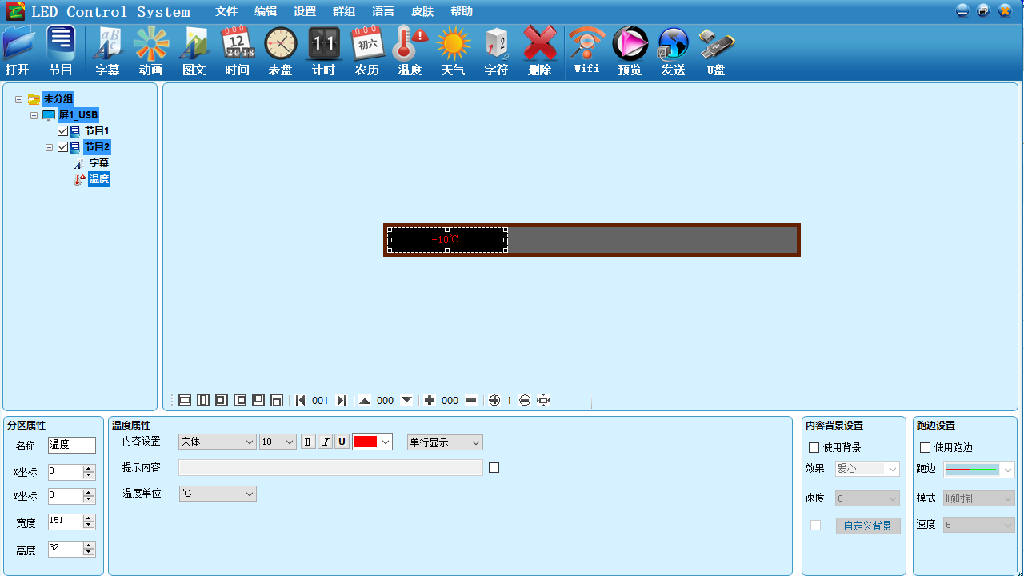Open the 温度单位 temperature unit dropdown
This screenshot has width=1024, height=576.
pos(217,493)
